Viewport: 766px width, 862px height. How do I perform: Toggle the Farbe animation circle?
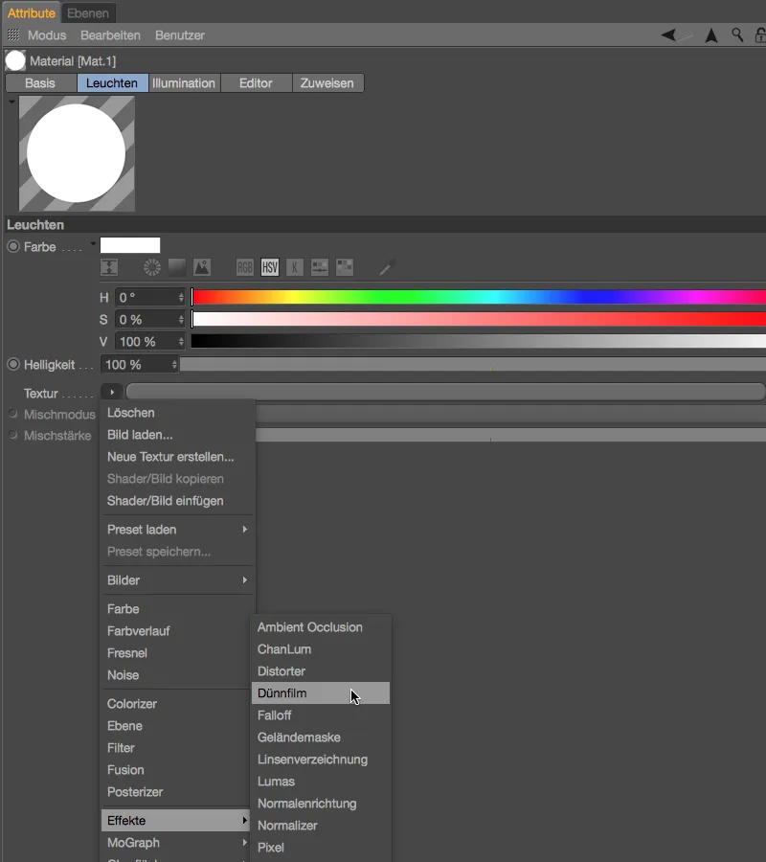(x=13, y=246)
